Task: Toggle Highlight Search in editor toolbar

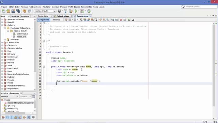Action: tap(92, 20)
